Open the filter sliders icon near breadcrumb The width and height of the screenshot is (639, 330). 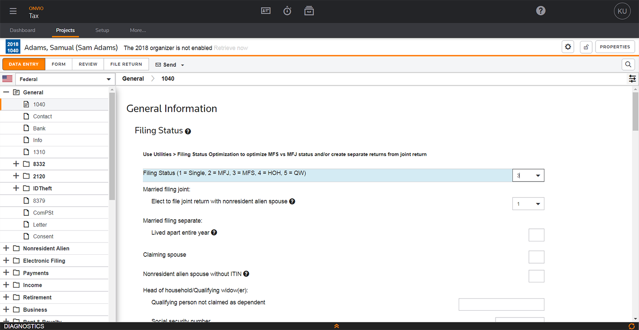[x=632, y=79]
